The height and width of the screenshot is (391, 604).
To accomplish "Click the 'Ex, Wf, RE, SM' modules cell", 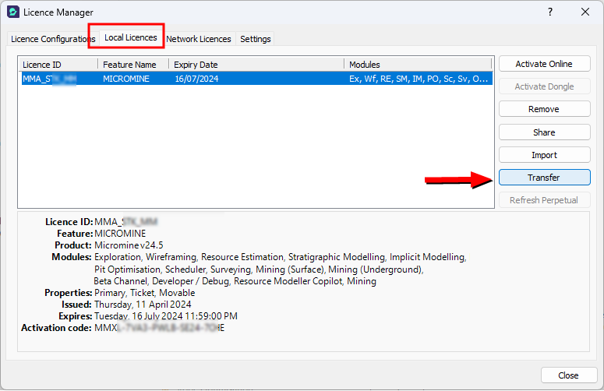I will point(419,79).
